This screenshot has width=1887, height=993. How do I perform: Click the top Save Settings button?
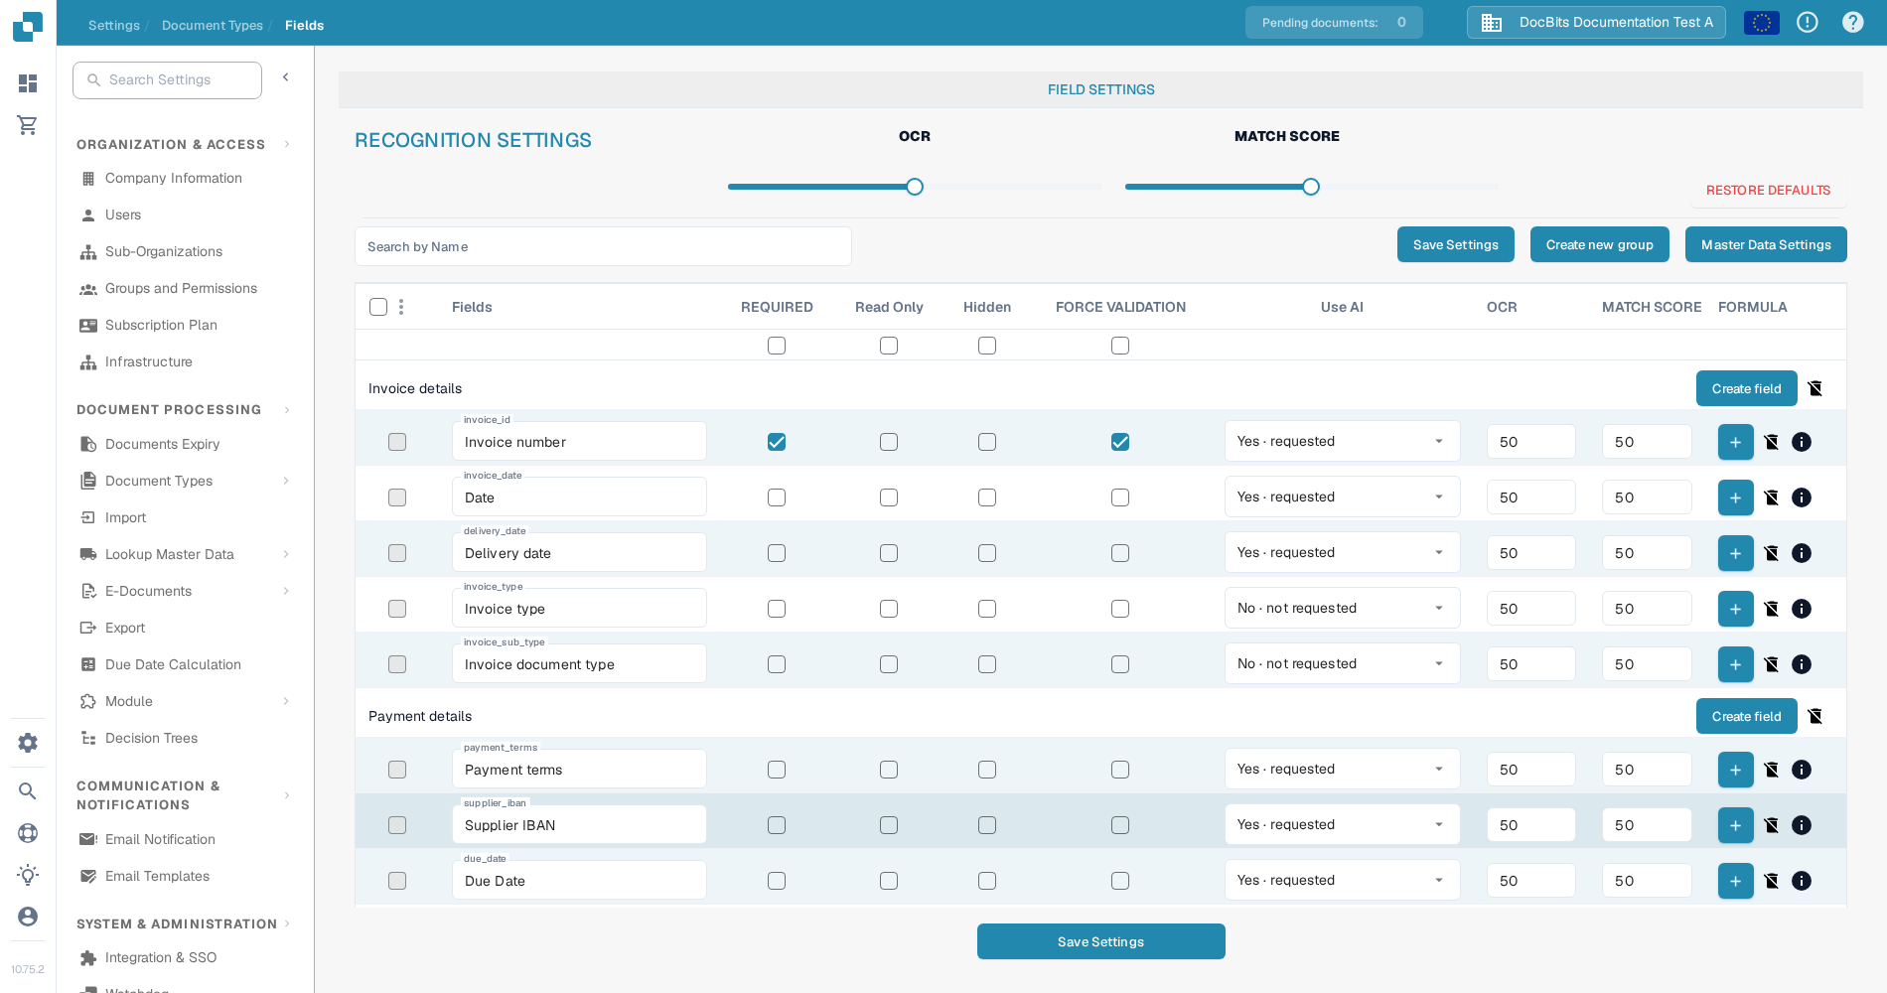click(1456, 244)
